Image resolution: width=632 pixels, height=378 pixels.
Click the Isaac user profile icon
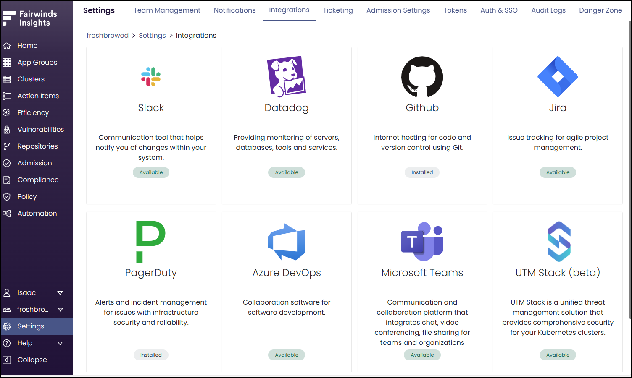coord(7,293)
